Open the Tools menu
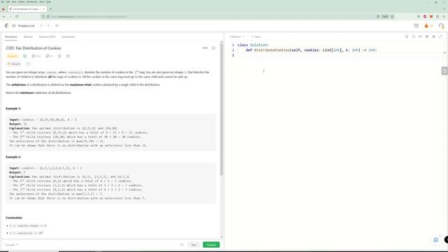Image resolution: width=448 pixels, height=252 pixels. pos(42,1)
